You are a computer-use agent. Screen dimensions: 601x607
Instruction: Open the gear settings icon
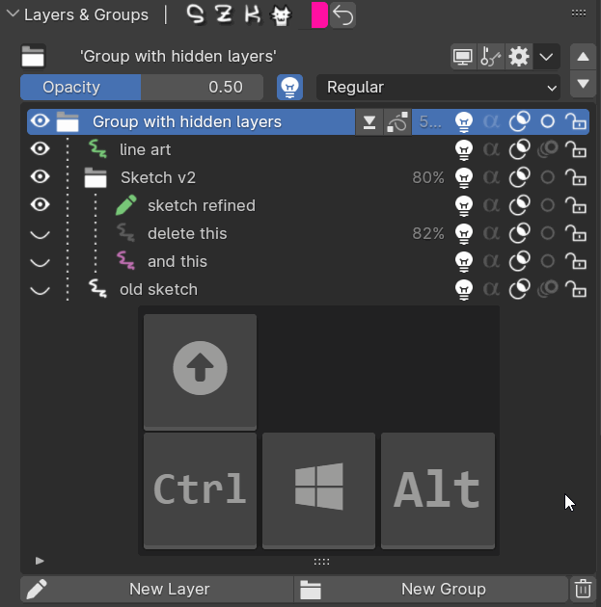point(519,57)
